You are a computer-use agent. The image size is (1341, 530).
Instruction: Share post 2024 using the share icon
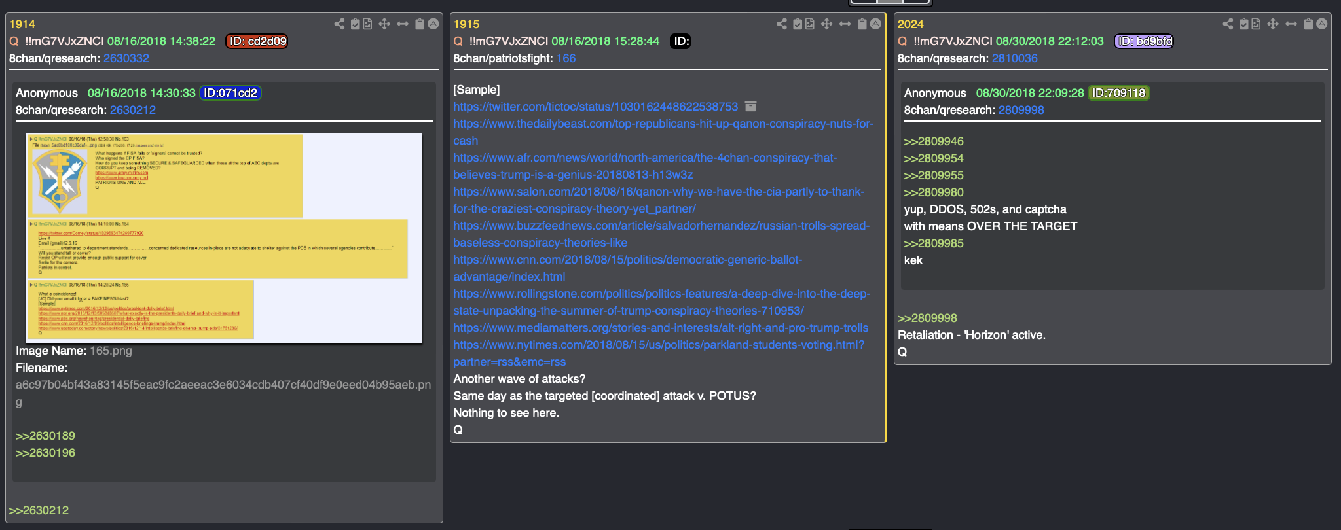click(x=1228, y=24)
